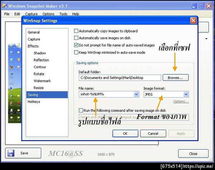Click the desktop screenshot preview thumbnail

(15, 83)
